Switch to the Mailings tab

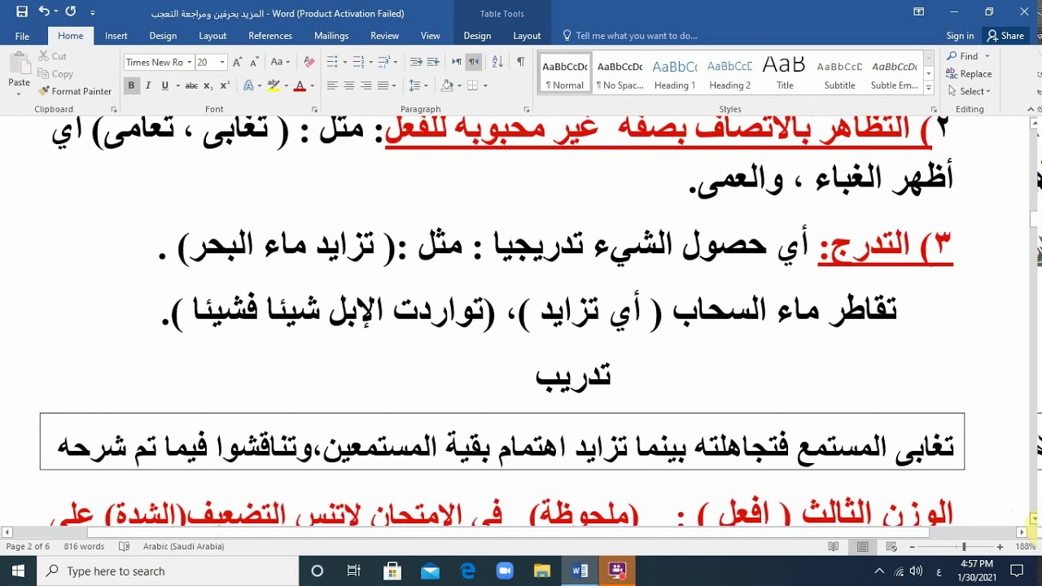tap(331, 36)
